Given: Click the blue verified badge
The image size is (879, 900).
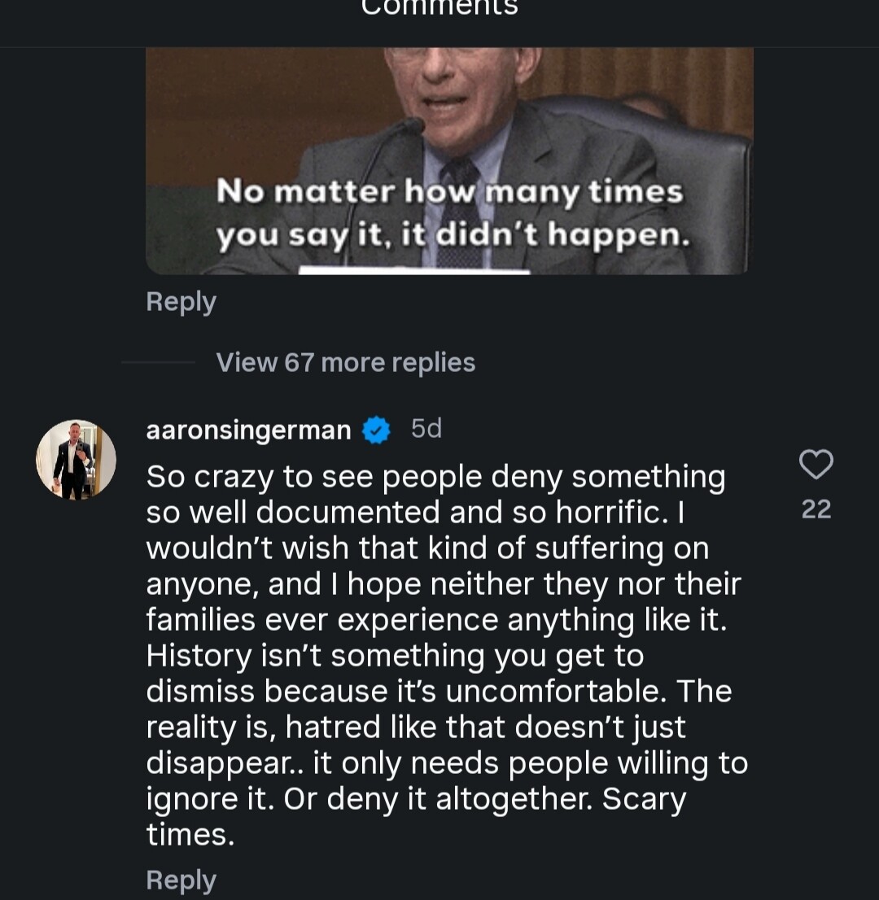Looking at the screenshot, I should (x=376, y=430).
